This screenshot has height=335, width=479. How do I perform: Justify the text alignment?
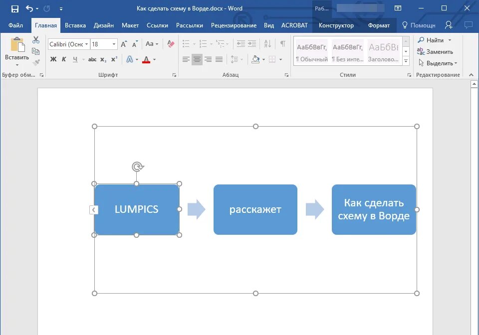[219, 59]
